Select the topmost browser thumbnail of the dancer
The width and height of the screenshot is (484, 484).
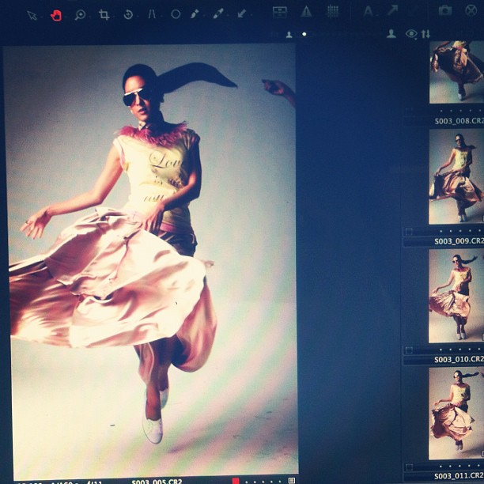point(456,72)
